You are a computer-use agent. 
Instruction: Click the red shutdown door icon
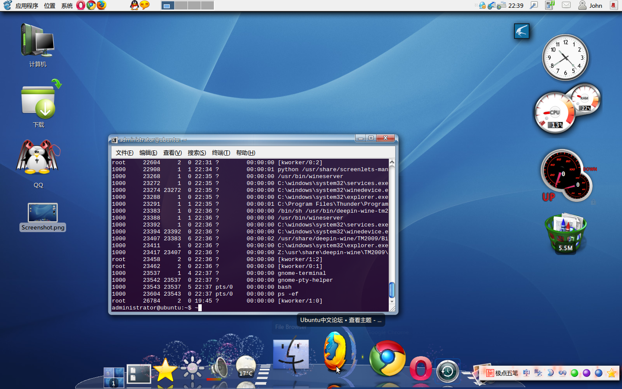pos(613,5)
